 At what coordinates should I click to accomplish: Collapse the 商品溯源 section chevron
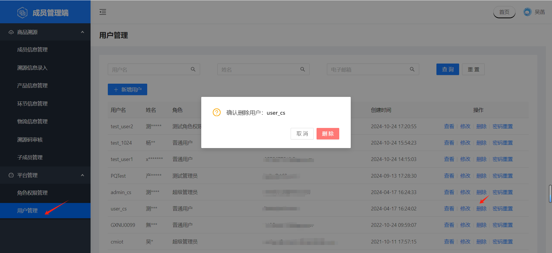(83, 32)
